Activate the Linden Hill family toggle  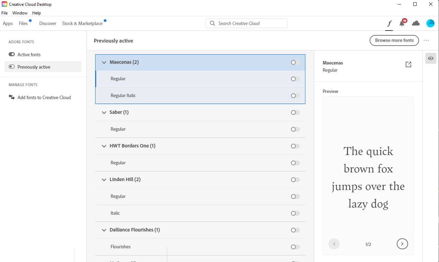[295, 180]
